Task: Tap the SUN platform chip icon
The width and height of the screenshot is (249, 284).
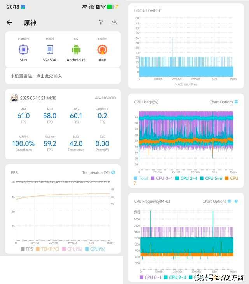Action: pos(23,50)
